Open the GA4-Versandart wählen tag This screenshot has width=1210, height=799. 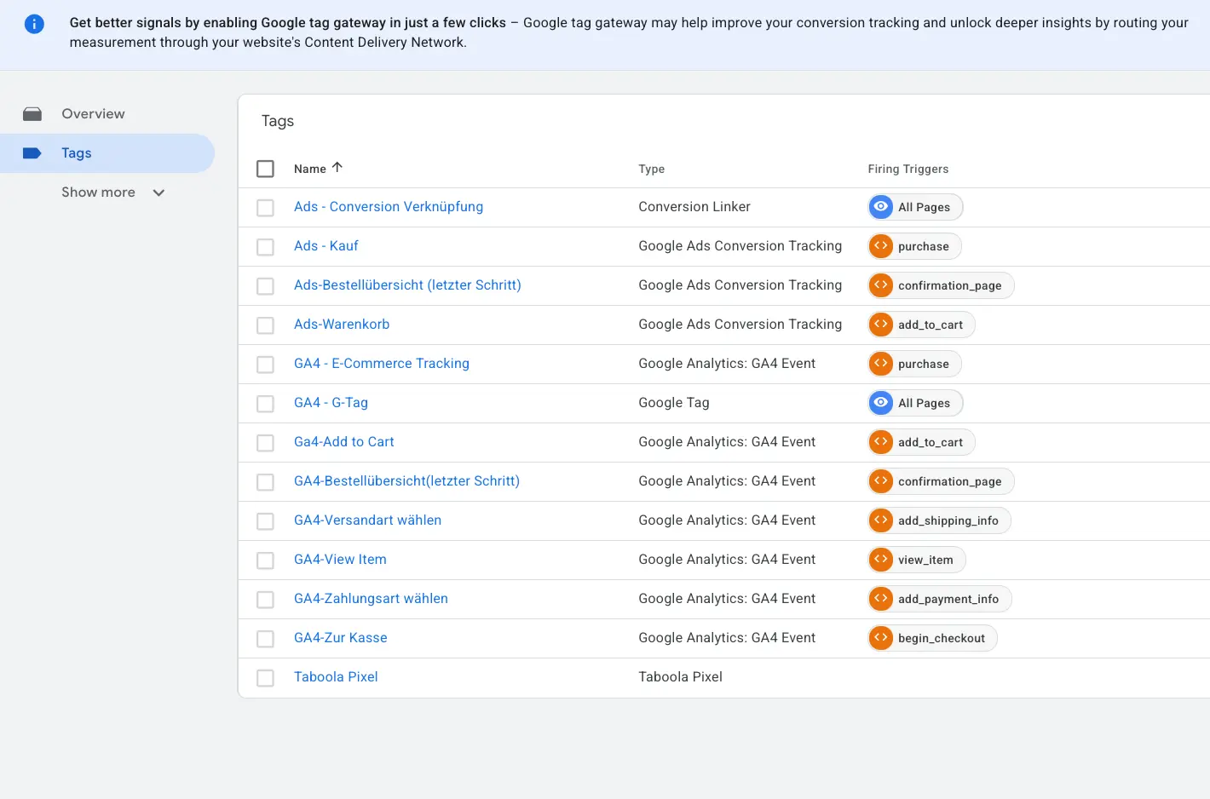(x=367, y=520)
